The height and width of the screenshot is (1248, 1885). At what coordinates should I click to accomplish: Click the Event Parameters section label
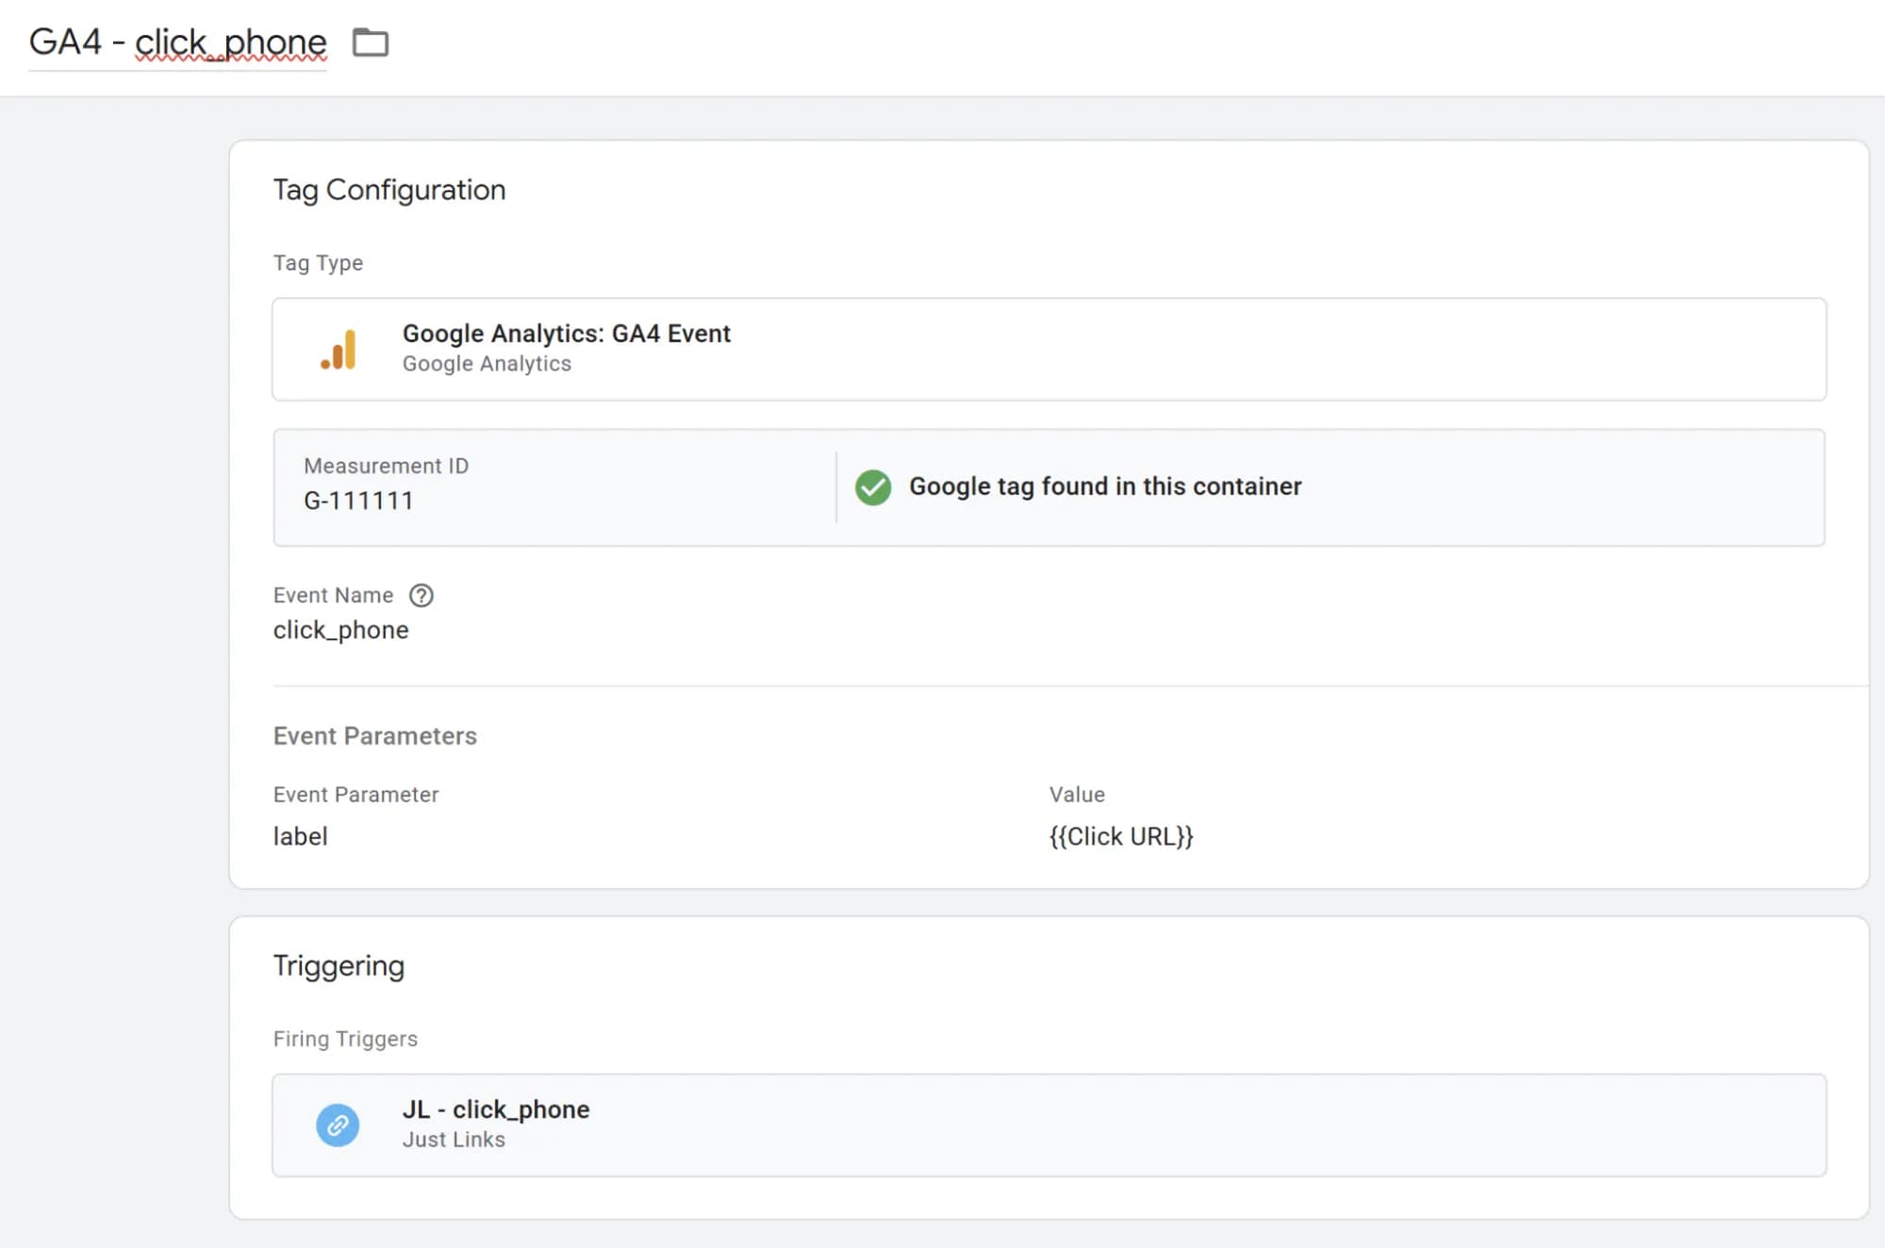[374, 736]
